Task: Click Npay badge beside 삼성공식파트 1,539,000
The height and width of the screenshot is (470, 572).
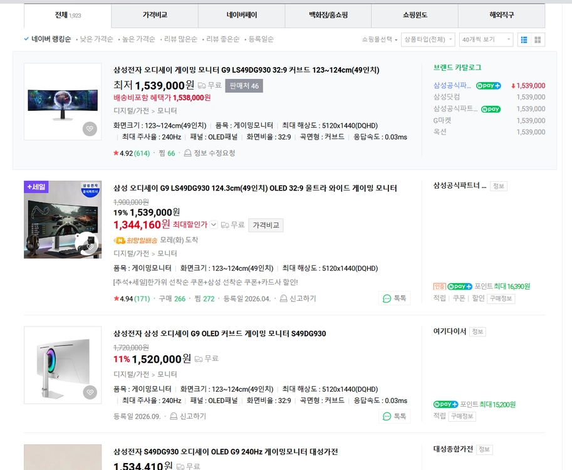Action: (x=491, y=109)
